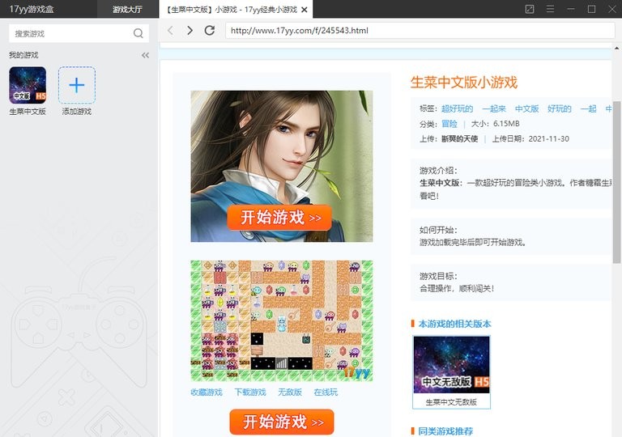This screenshot has width=622, height=437.
Task: Click the 收藏游戏 link
Action: pos(207,392)
